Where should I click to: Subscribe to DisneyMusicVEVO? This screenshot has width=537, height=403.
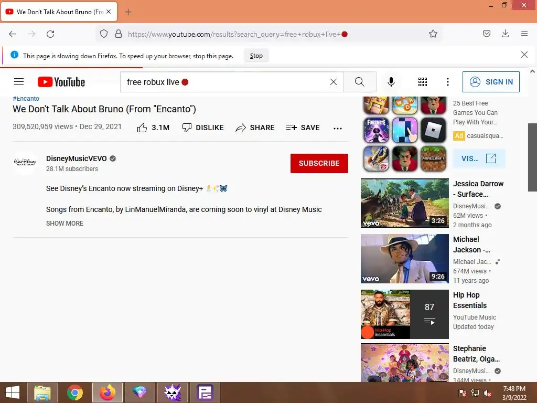[x=319, y=164]
